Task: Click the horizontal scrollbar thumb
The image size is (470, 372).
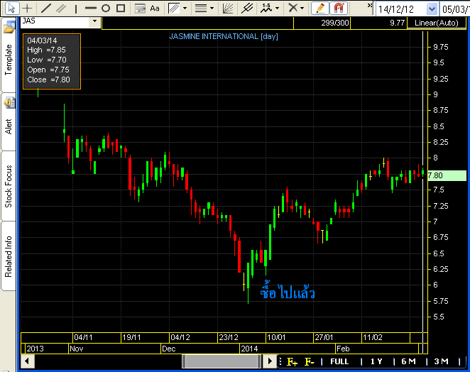Action: (x=222, y=361)
